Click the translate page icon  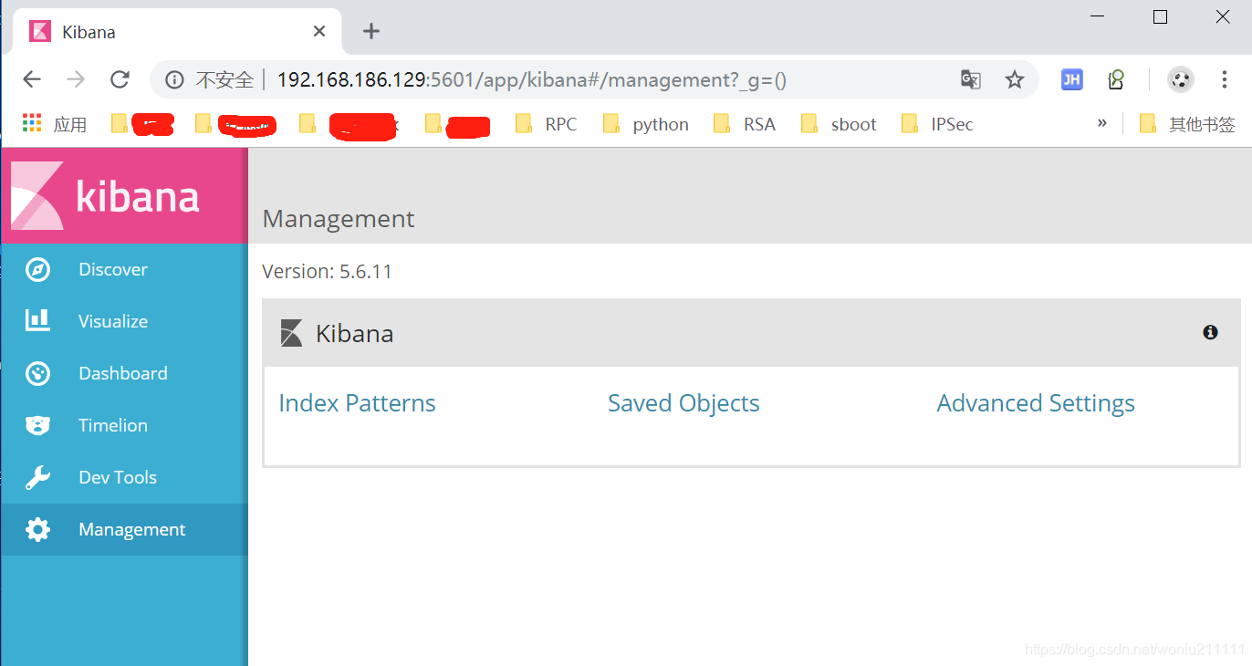(x=971, y=79)
